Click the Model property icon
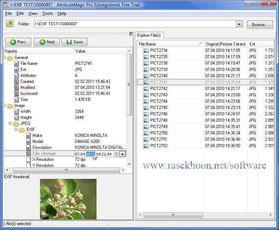The width and height of the screenshot is (279, 230). (x=28, y=141)
